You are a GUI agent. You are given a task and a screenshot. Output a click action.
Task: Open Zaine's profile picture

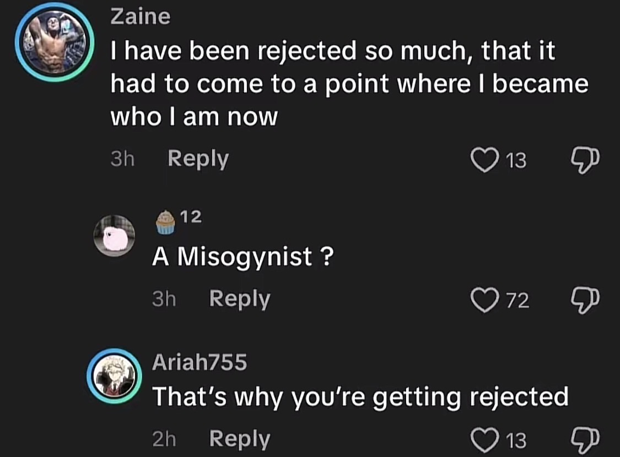(55, 42)
